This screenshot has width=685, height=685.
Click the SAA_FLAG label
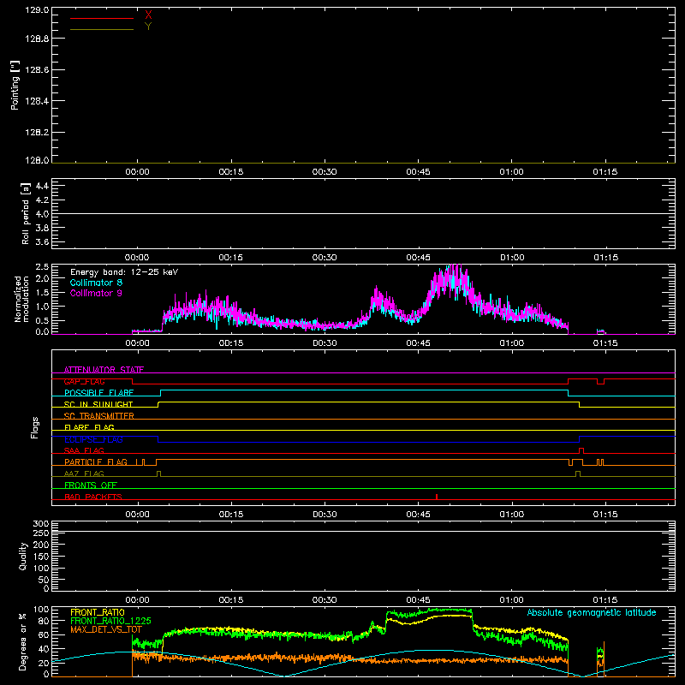coord(84,450)
